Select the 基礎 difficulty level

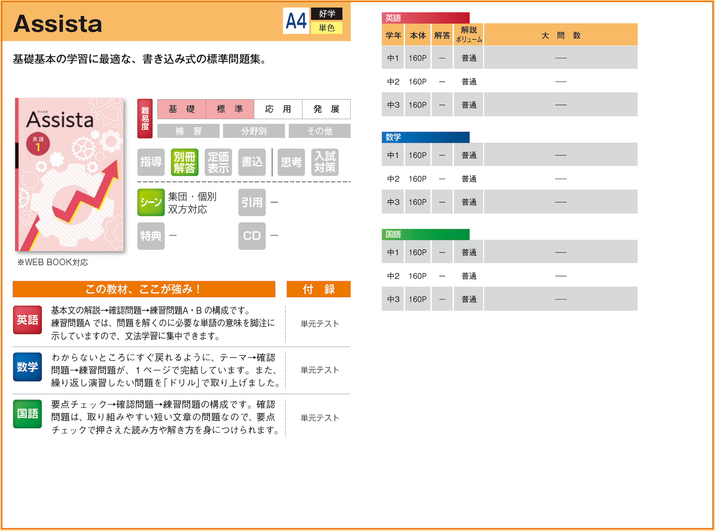182,109
